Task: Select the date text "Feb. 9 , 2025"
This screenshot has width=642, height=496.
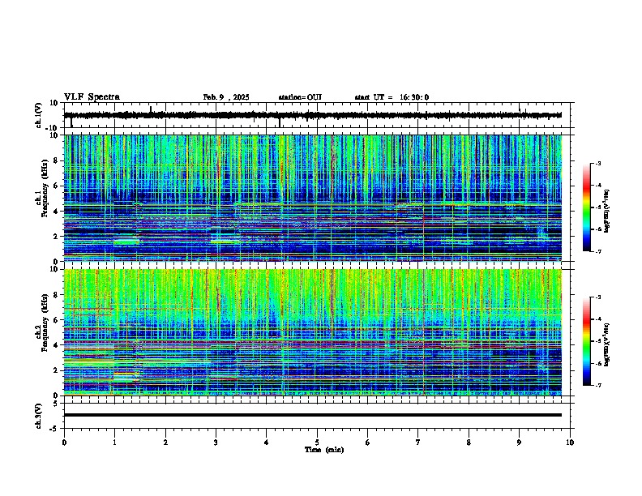Action: [226, 97]
